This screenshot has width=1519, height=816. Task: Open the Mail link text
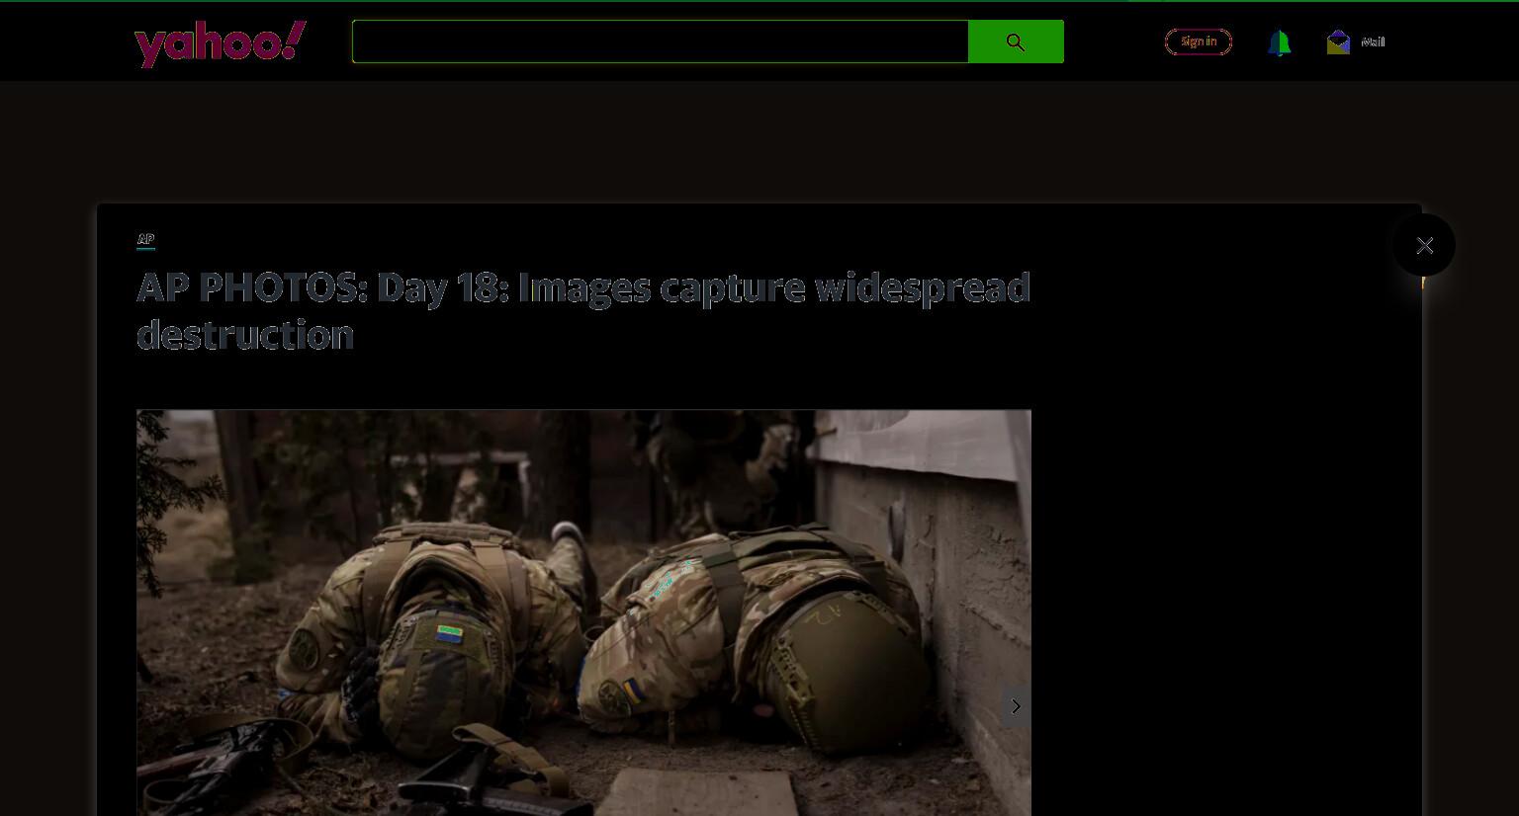coord(1373,41)
